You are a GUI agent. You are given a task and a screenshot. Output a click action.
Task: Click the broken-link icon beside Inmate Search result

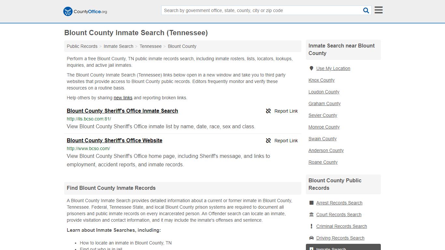click(268, 111)
